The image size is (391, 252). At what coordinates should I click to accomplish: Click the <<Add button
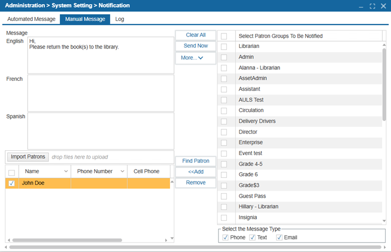[x=195, y=172]
